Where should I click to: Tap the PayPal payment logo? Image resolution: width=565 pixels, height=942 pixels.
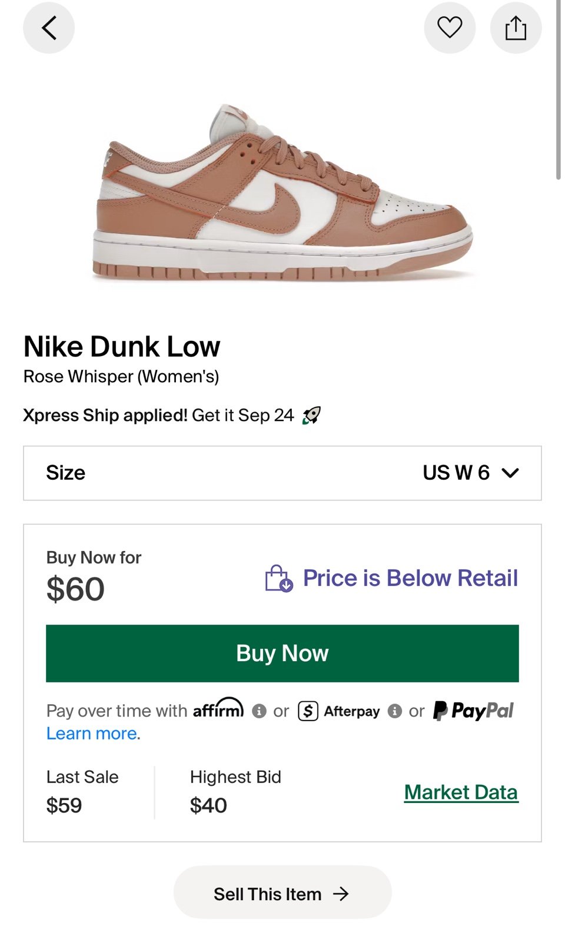click(474, 711)
